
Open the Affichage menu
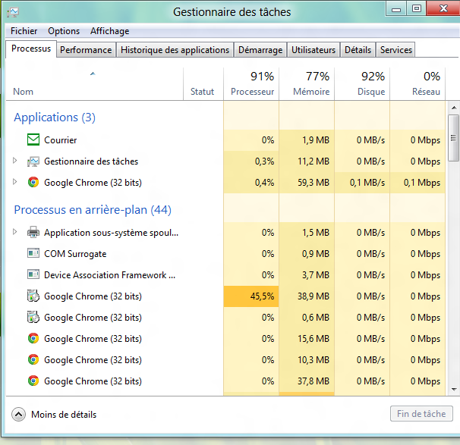(110, 31)
